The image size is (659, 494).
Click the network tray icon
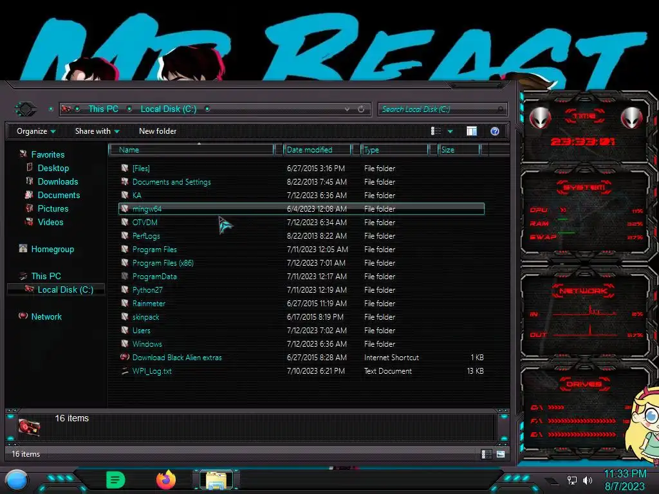coord(571,480)
